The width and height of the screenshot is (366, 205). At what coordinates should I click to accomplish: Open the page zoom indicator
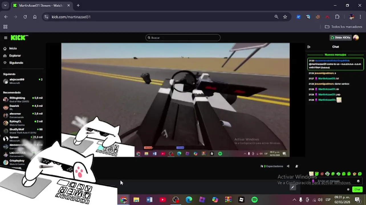tap(276, 17)
